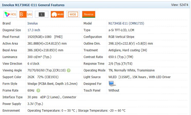Click the B SAG brightness icon

tap(26, 14)
